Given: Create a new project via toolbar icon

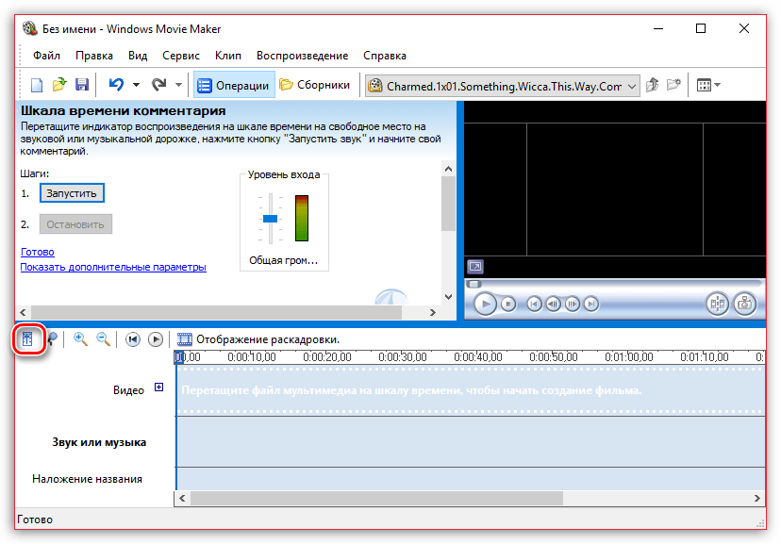Looking at the screenshot, I should [37, 85].
